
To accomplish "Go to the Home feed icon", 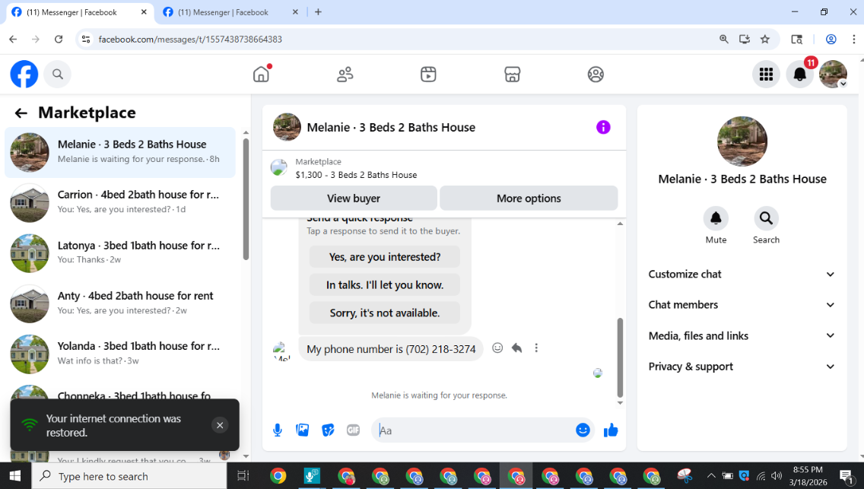I will [x=261, y=75].
